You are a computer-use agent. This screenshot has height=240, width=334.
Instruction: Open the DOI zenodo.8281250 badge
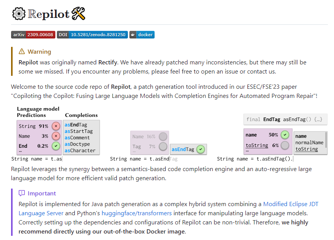click(92, 35)
